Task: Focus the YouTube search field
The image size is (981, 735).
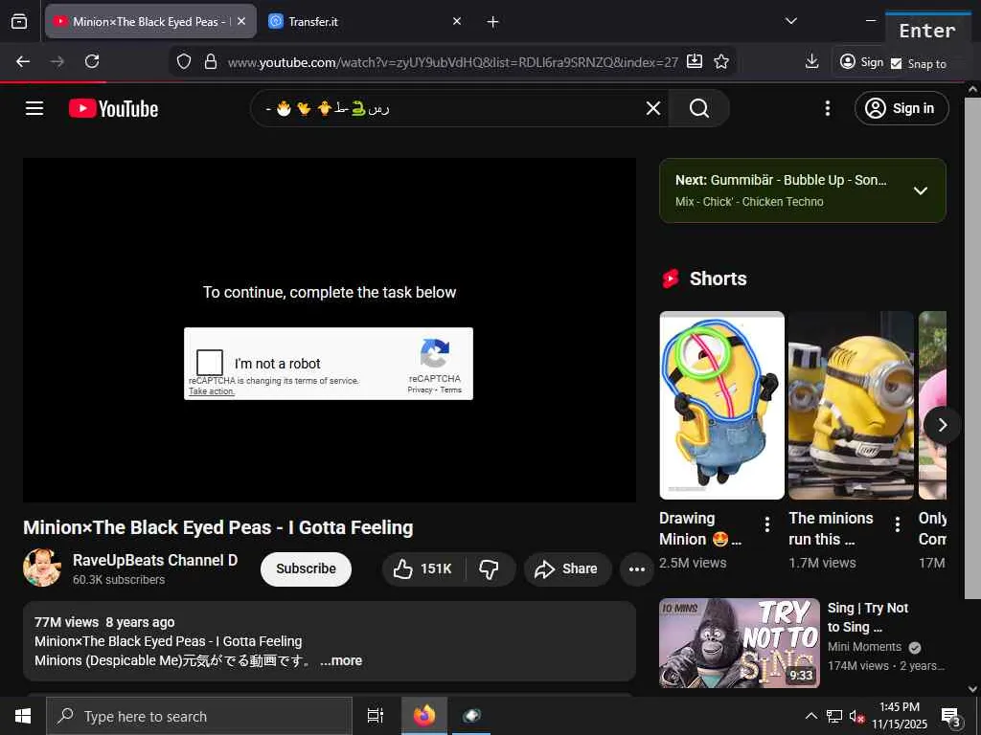Action: (450, 108)
